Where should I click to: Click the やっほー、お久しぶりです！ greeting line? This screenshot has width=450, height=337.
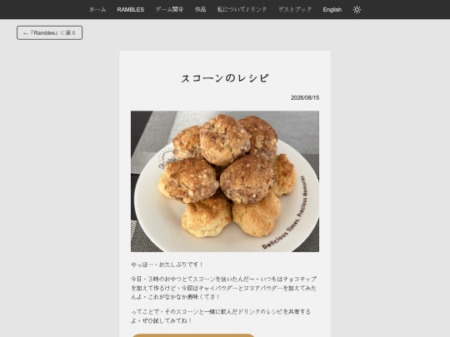pos(167,265)
